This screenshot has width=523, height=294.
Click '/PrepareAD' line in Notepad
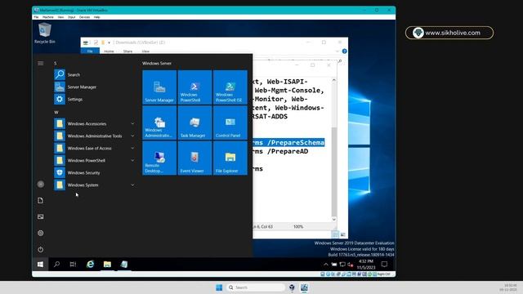point(288,151)
